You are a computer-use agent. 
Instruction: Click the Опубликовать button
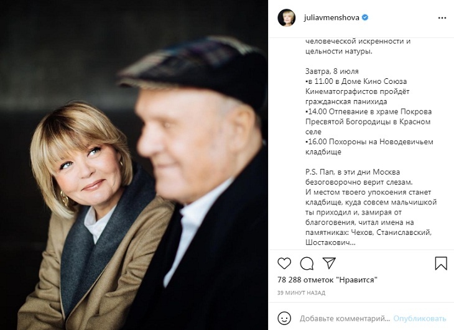[x=420, y=318]
